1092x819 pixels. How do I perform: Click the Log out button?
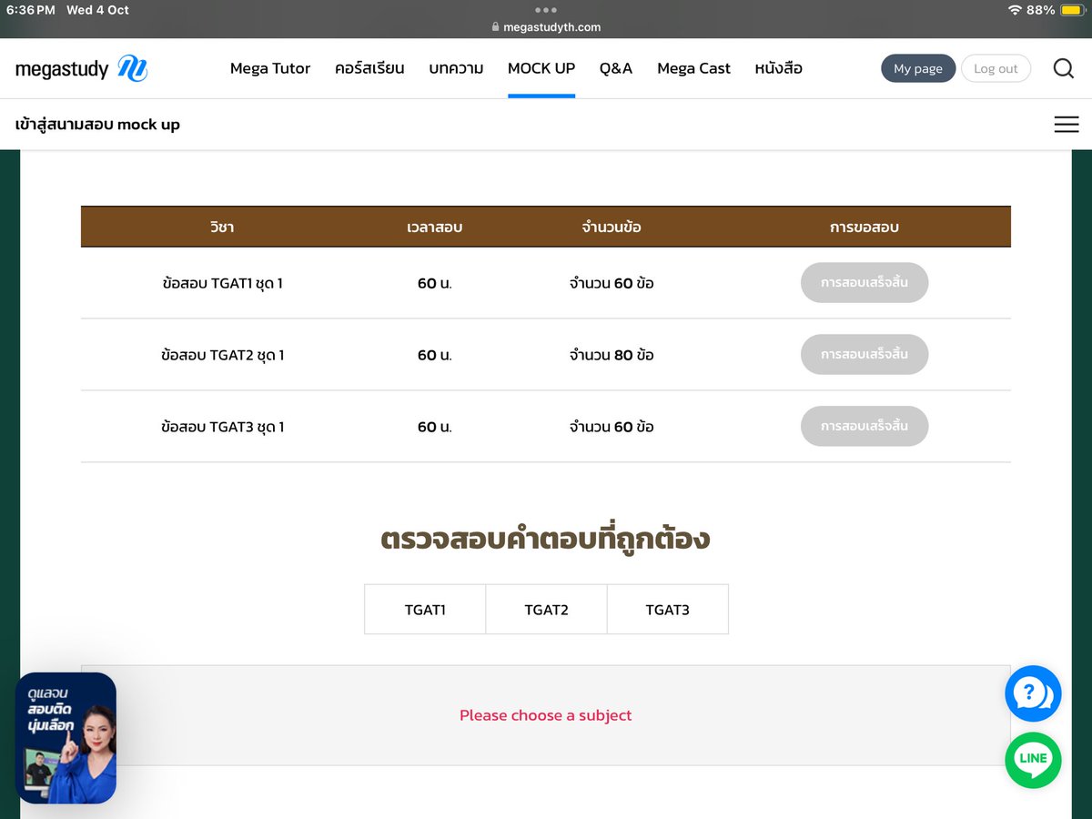click(996, 68)
